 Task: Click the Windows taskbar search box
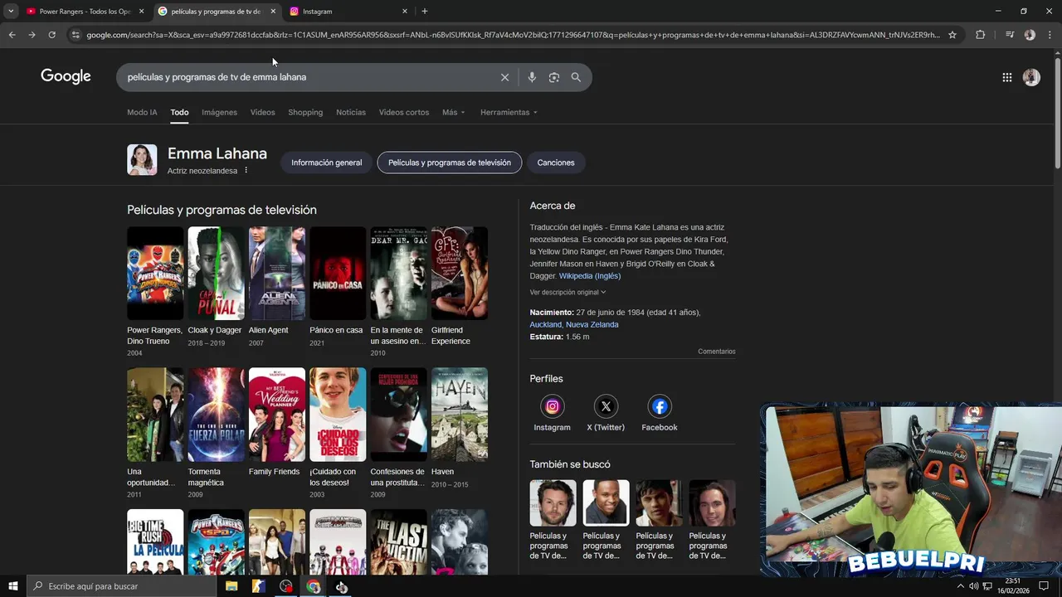point(121,586)
